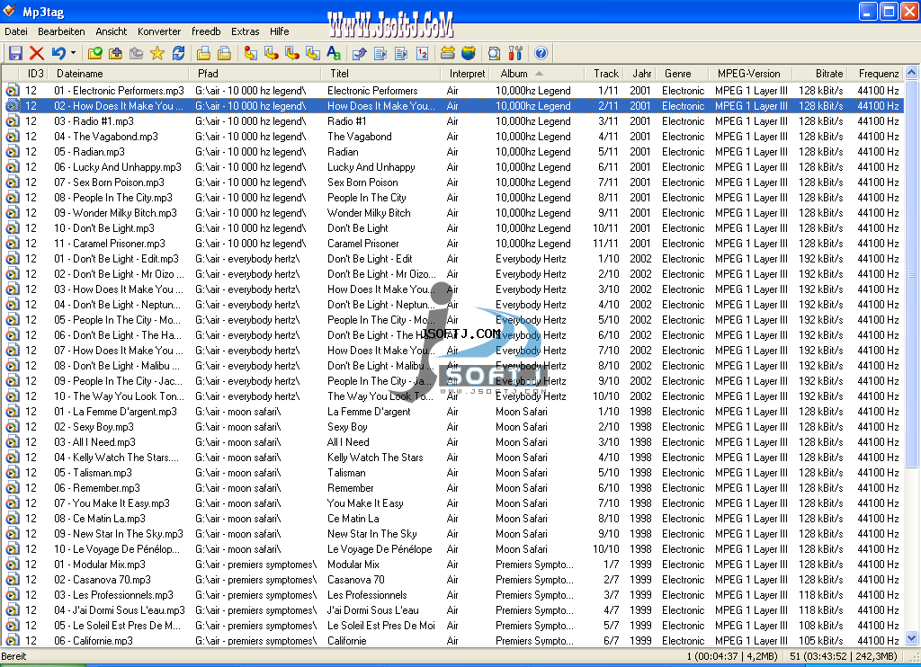This screenshot has height=667, width=921.
Task: Save tags with the floppy disk icon
Action: pyautogui.click(x=15, y=53)
